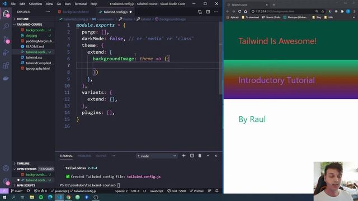Open the Terminal menu

(81, 4)
